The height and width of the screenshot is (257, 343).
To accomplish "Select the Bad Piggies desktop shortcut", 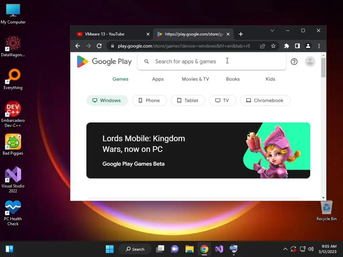I will pos(13,145).
